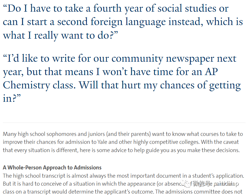Click the WeChat logo watermark icon

(x=186, y=183)
